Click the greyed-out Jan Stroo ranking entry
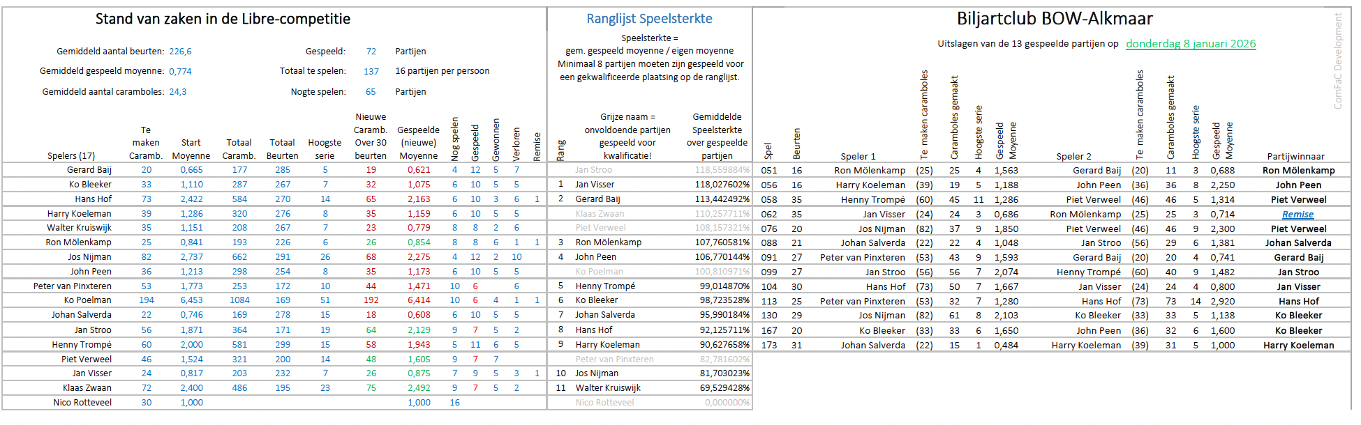The width and height of the screenshot is (1361, 425). point(593,170)
